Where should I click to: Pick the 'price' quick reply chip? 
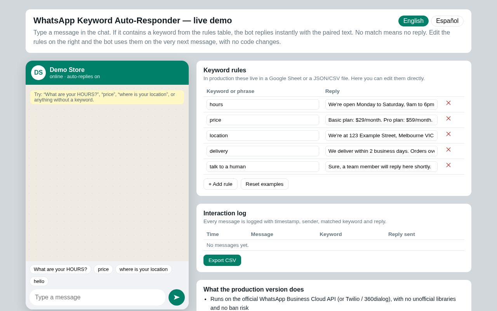[x=103, y=269]
